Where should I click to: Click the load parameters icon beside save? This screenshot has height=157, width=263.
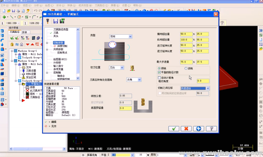(x=62, y=21)
